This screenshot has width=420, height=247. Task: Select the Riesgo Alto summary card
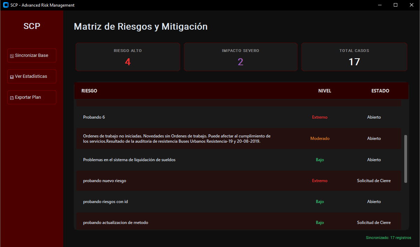[128, 57]
